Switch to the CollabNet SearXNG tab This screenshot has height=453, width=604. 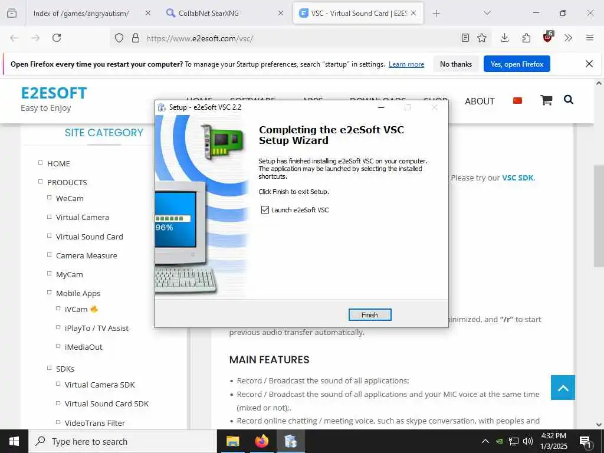coord(208,13)
